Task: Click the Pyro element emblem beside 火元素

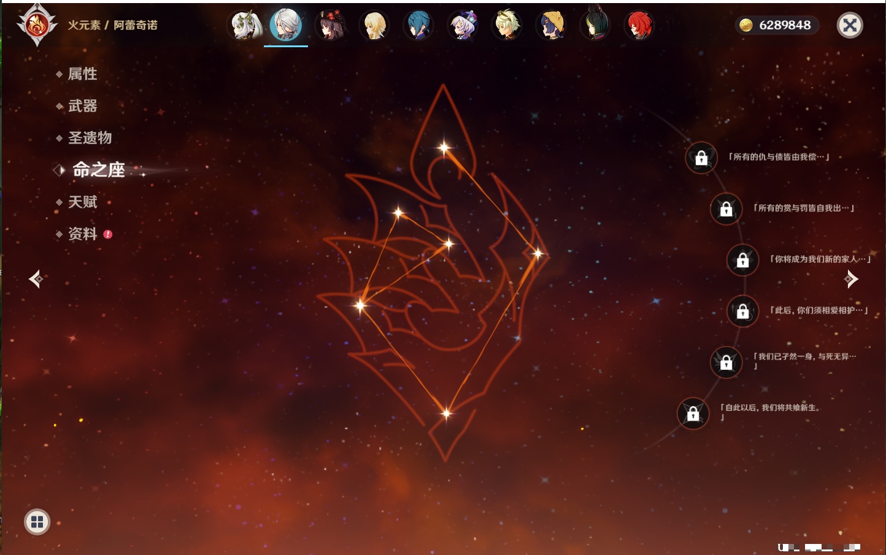Action: 37,25
